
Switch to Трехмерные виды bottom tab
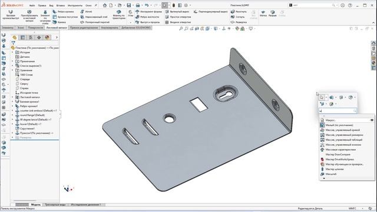(x=55, y=204)
